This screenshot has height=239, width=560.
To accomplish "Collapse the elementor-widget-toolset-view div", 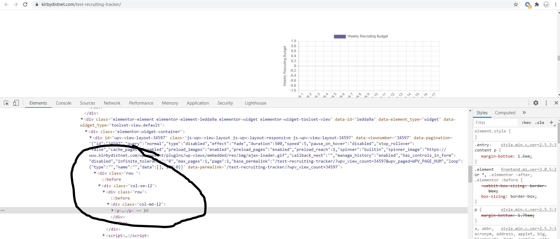I will pos(82,119).
